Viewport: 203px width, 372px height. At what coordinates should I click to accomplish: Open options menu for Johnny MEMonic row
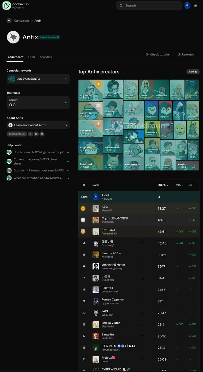143,267
